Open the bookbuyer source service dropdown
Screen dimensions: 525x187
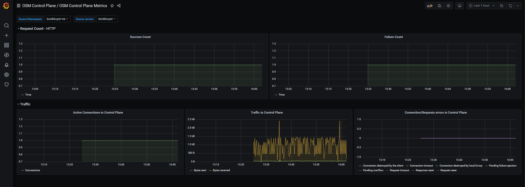107,19
